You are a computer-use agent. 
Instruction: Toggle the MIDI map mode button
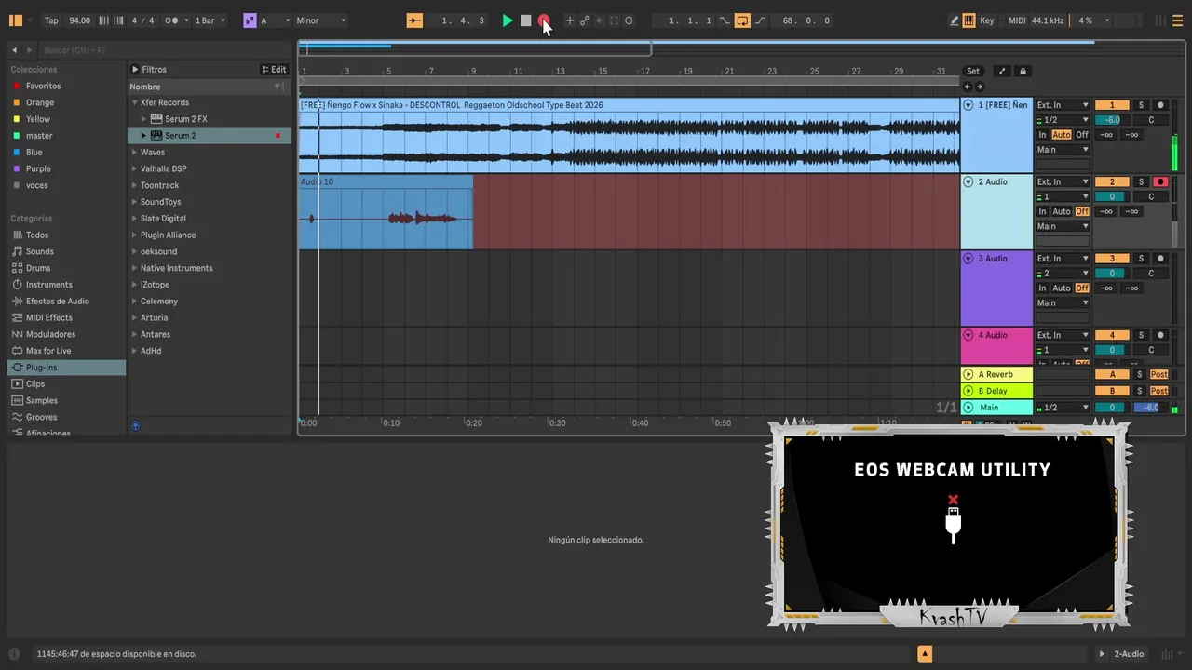[x=1017, y=20]
